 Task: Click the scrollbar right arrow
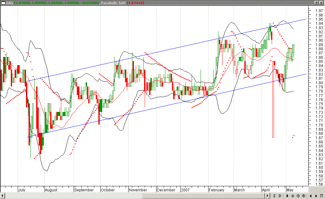point(267,196)
